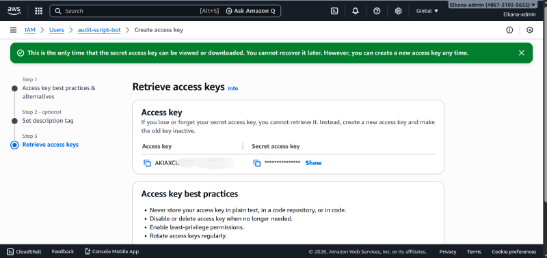Show the secret access key
This screenshot has width=547, height=258.
click(x=313, y=163)
